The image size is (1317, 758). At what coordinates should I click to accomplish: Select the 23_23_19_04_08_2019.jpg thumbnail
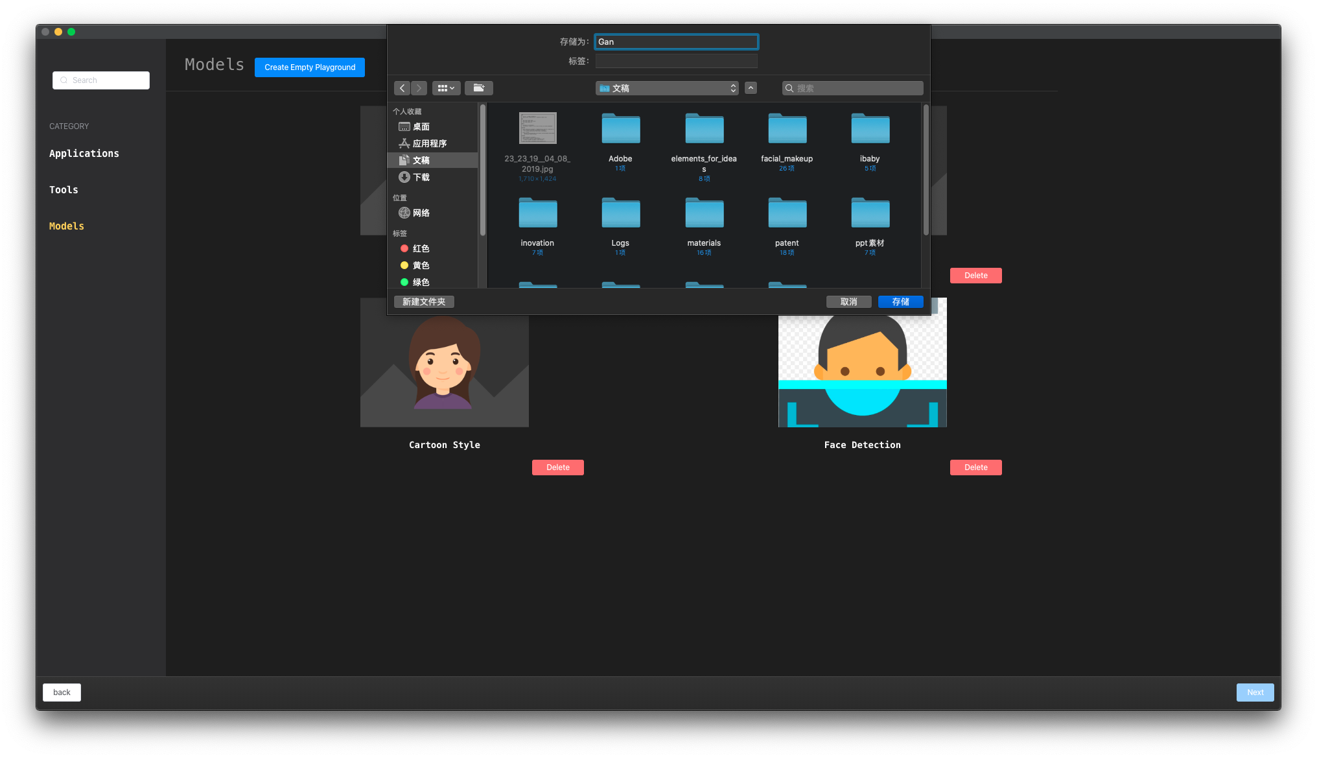537,128
